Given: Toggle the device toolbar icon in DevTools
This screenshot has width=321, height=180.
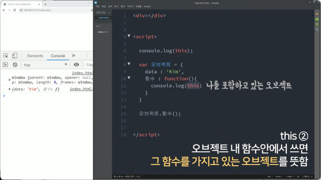Looking at the screenshot, I should [x=15, y=56].
